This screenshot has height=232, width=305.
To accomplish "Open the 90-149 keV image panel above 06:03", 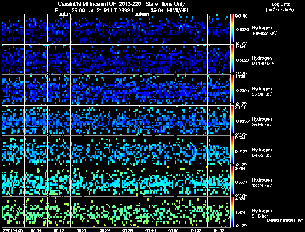I will point(196,59).
